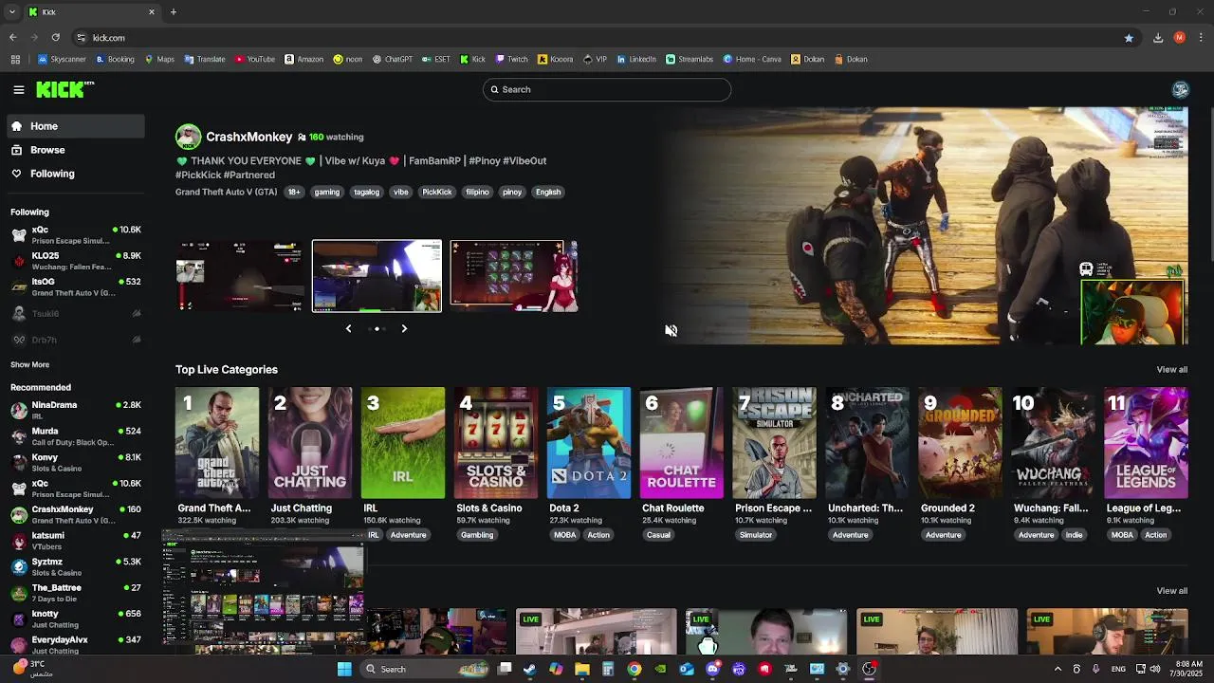Open the Kick sidebar hamburger menu
The image size is (1214, 683).
pos(19,89)
